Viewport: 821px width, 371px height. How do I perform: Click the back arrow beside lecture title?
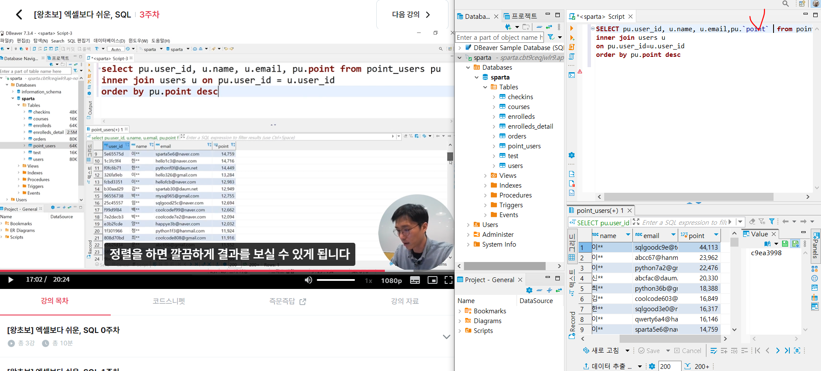(19, 15)
